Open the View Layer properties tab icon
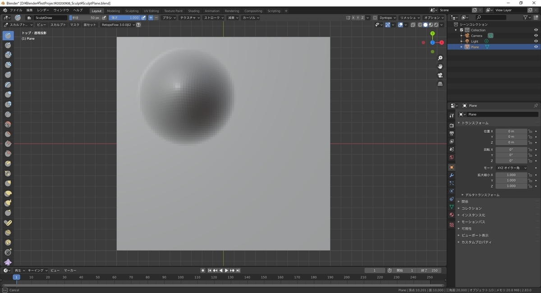 point(451,142)
